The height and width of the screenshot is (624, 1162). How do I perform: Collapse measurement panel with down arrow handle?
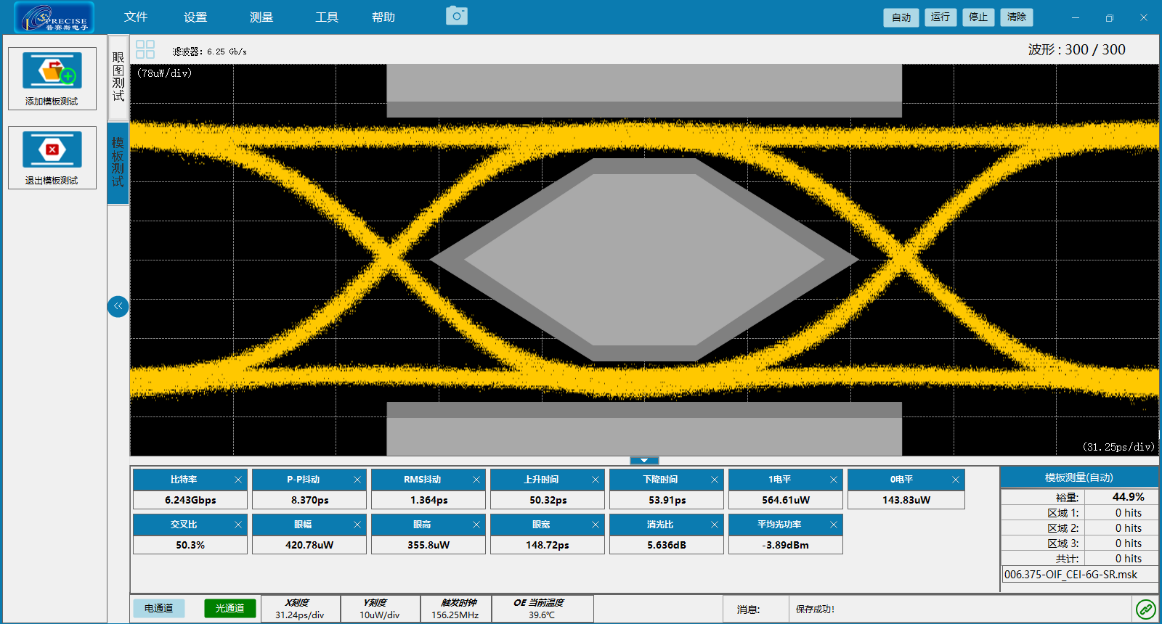tap(644, 461)
